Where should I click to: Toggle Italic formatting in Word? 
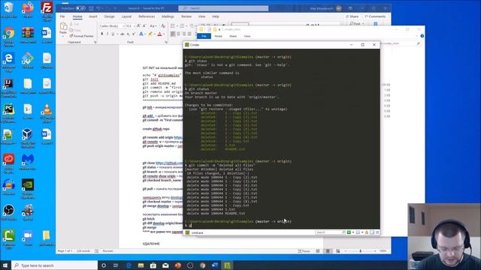tap(107, 34)
